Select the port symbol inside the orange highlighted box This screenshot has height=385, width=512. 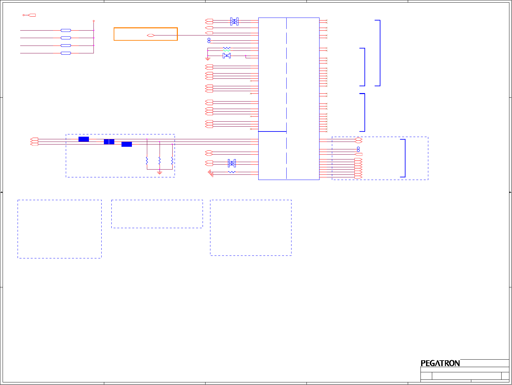pos(150,35)
